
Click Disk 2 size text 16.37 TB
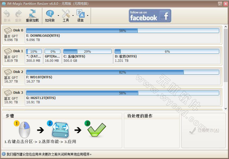(11, 81)
